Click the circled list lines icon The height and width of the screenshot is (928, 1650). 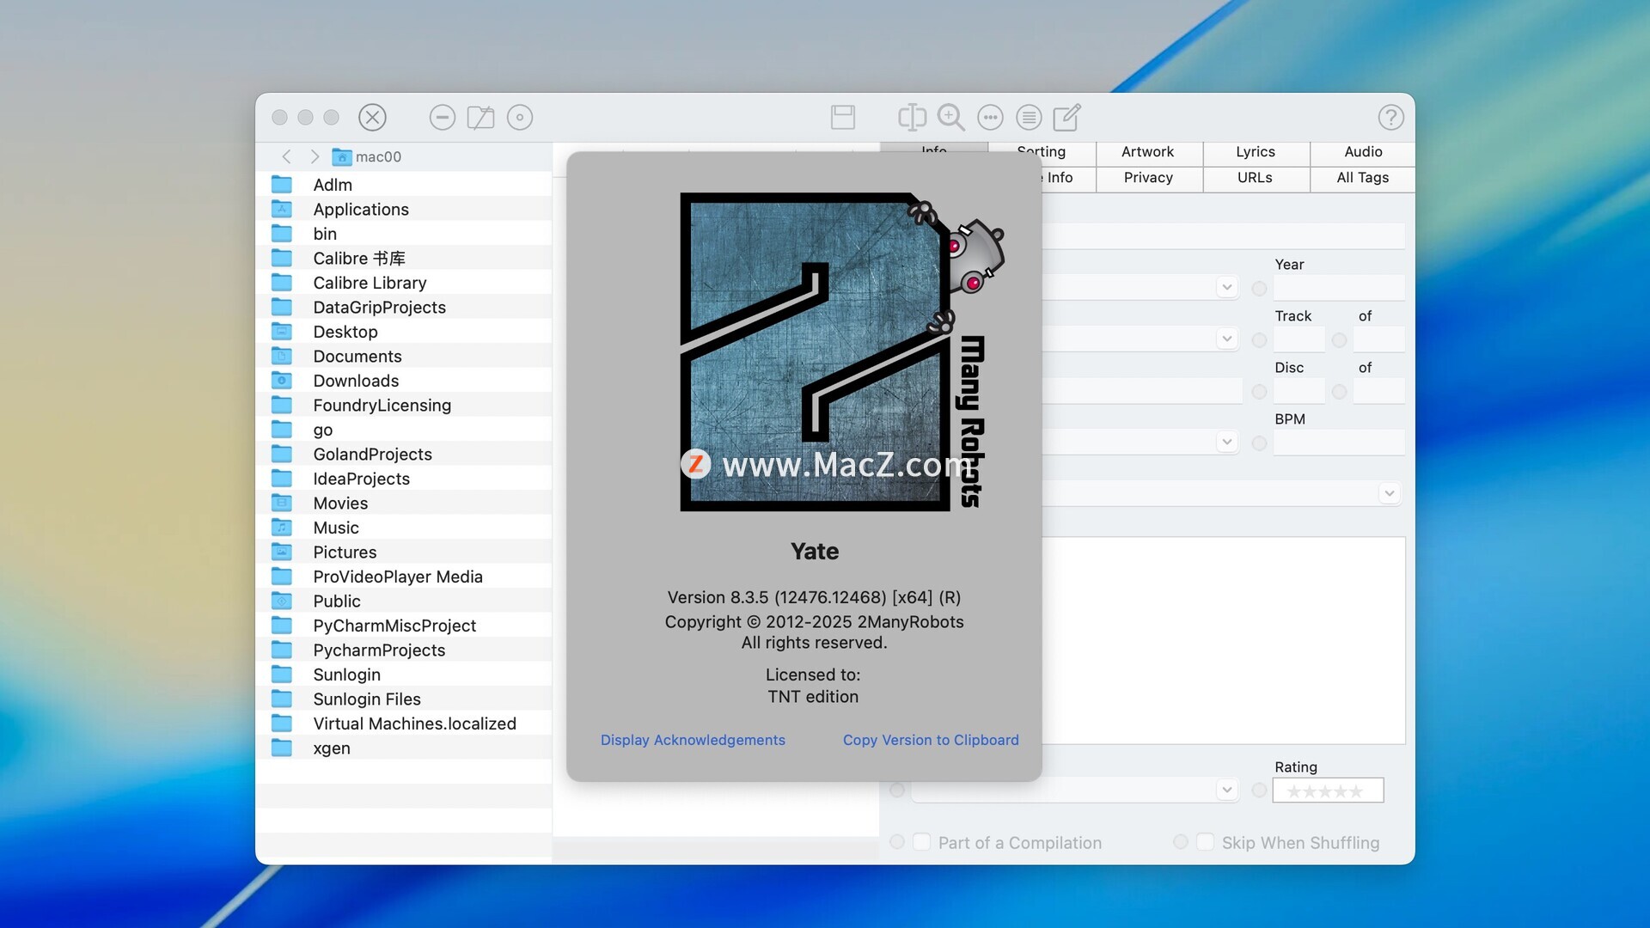[x=1029, y=117]
